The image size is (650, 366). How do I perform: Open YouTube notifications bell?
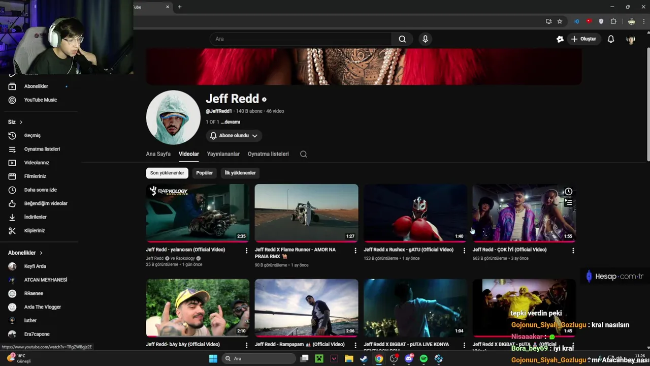611,39
